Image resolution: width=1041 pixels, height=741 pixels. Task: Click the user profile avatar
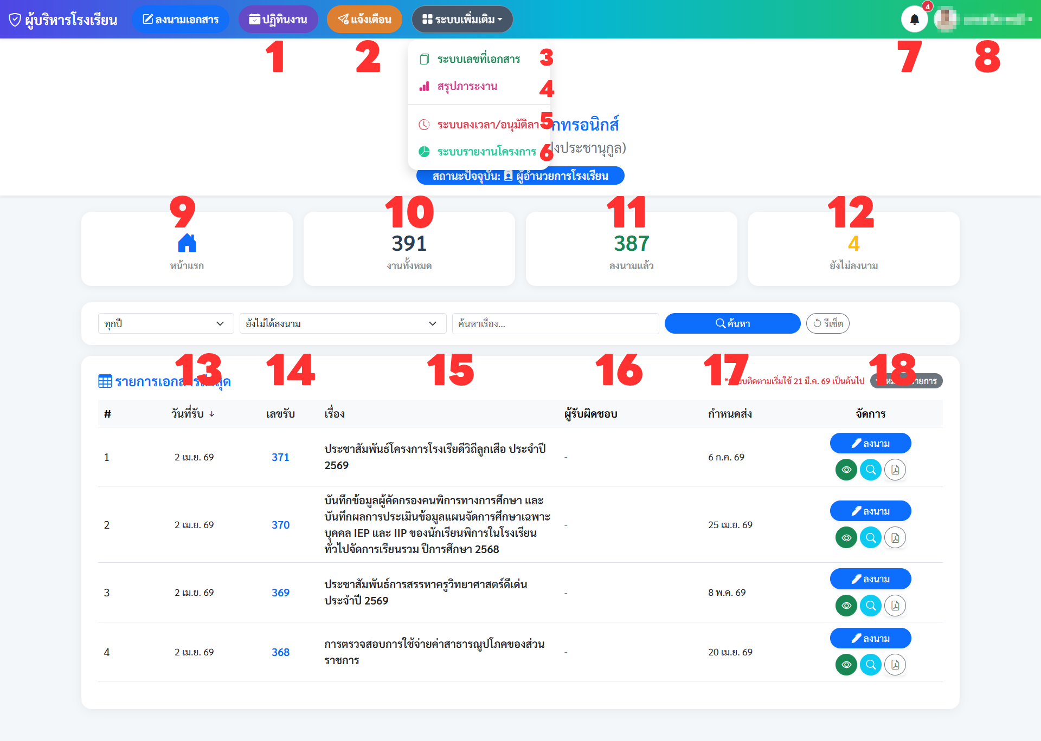(x=946, y=19)
